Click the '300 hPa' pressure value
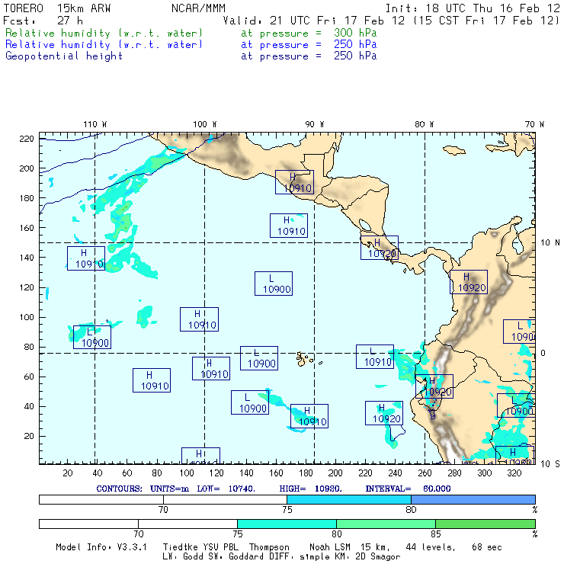This screenshot has width=564, height=564. click(355, 33)
